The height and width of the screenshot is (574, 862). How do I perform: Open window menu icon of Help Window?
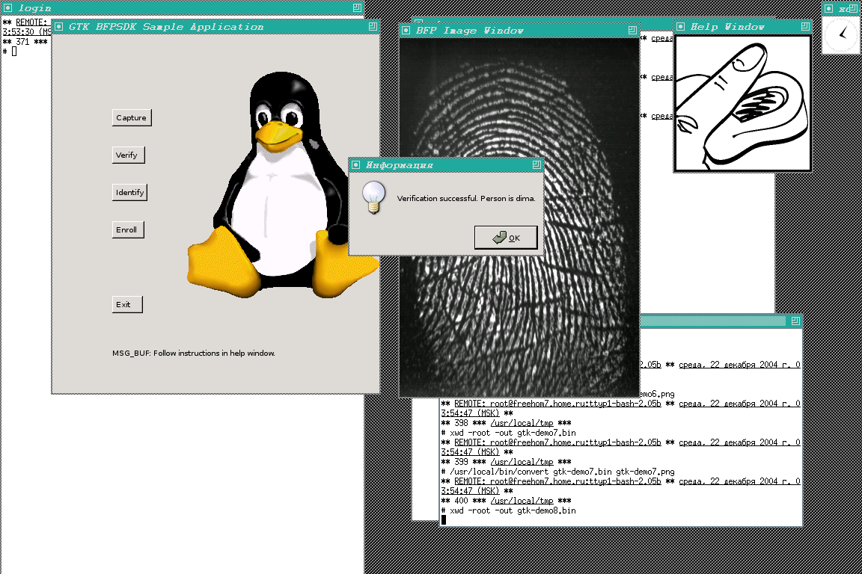point(681,27)
